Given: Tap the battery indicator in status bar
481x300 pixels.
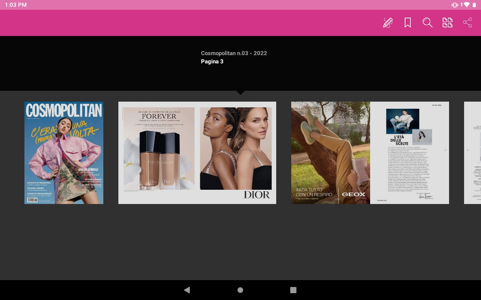Looking at the screenshot, I should 474,5.
